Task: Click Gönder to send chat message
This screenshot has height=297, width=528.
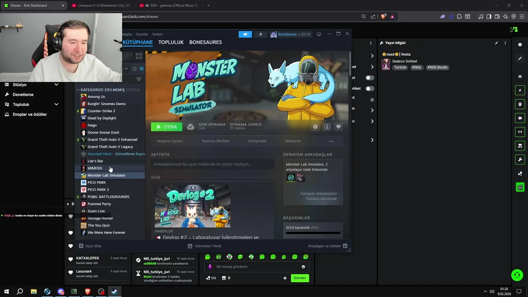Action: tap(300, 278)
